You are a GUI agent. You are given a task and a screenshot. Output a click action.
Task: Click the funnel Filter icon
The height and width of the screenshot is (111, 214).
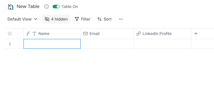(77, 19)
